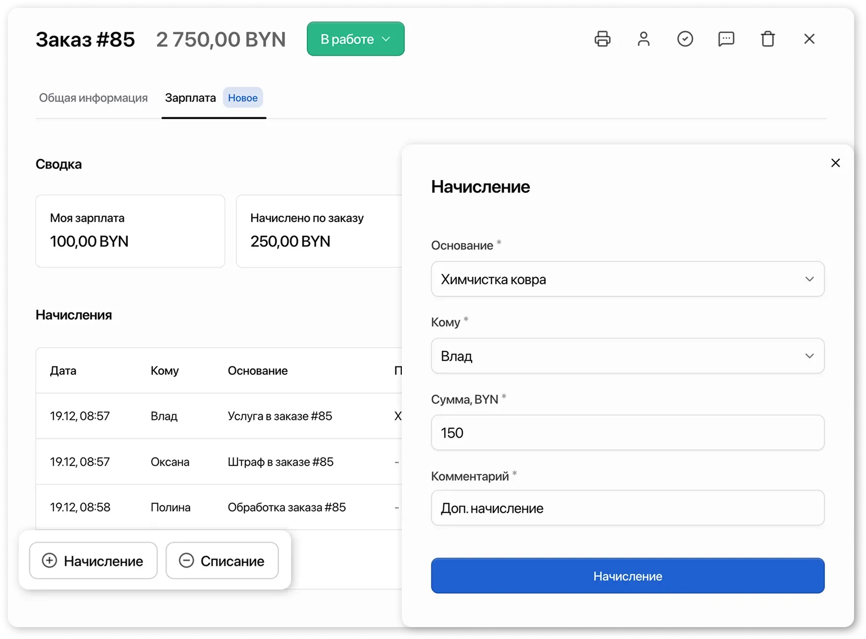Click the Начисление button near the table
The image size is (866, 639).
pyautogui.click(x=93, y=561)
